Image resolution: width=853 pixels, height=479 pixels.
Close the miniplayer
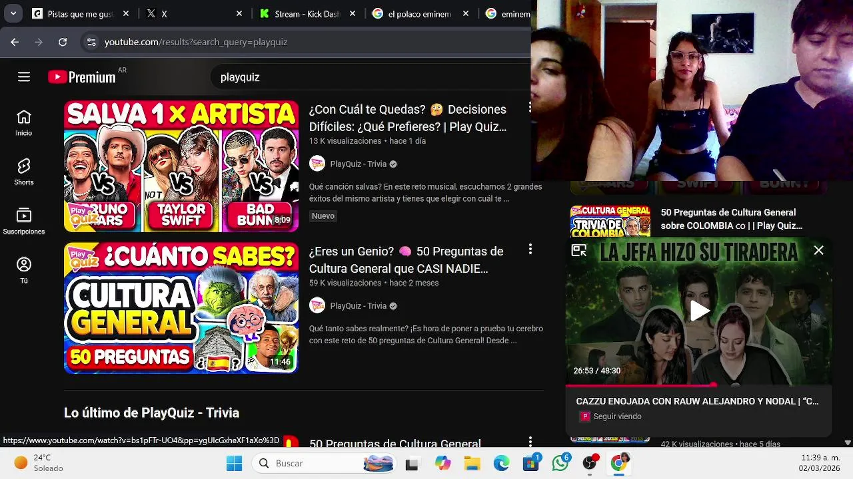818,250
